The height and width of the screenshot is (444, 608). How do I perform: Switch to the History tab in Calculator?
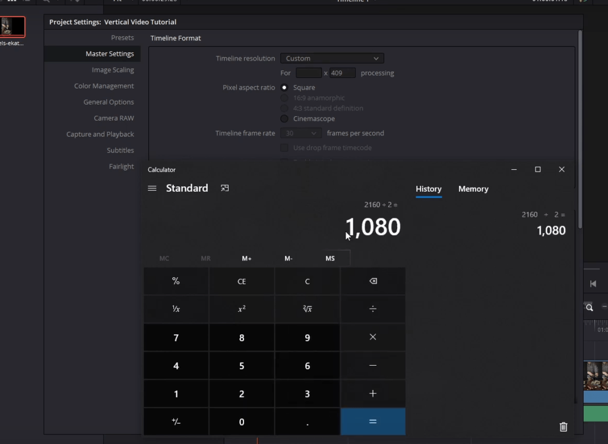429,189
